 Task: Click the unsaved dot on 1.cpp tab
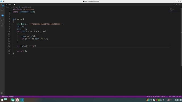[x=14, y=5]
